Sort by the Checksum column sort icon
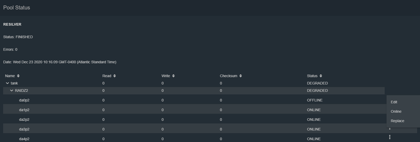This screenshot has height=142, width=420. point(241,76)
